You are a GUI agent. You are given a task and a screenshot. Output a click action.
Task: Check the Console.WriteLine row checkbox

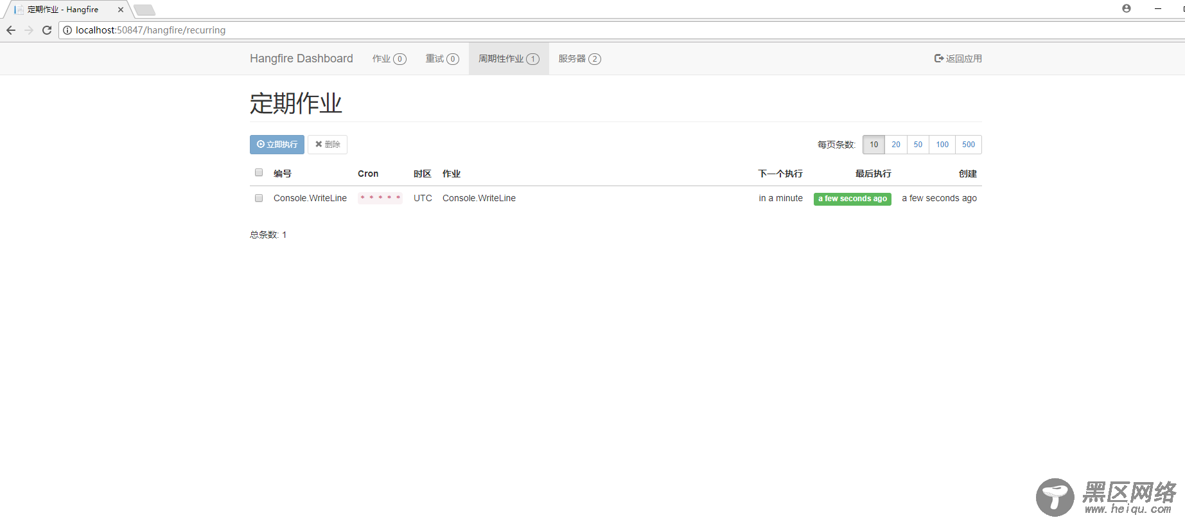pos(259,198)
